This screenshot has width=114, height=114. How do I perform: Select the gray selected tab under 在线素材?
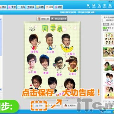[x=106, y=24]
